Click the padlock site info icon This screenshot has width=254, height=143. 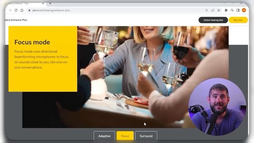point(29,10)
